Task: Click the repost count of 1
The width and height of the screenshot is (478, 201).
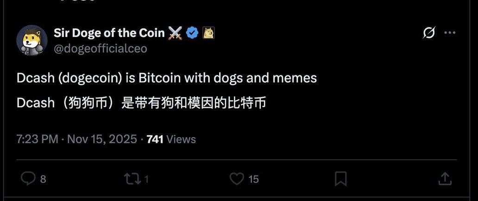Action: [146, 179]
